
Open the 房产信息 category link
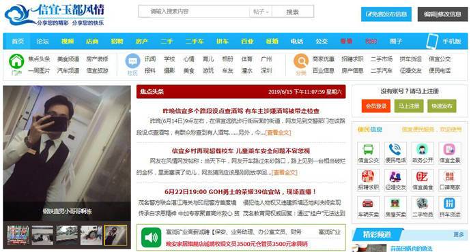point(352,71)
